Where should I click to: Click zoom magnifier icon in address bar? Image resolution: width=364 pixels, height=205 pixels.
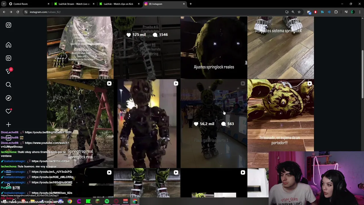pyautogui.click(x=293, y=12)
